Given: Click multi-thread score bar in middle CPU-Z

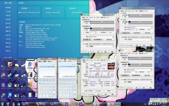Looking at the screenshot, I should click(102, 28).
